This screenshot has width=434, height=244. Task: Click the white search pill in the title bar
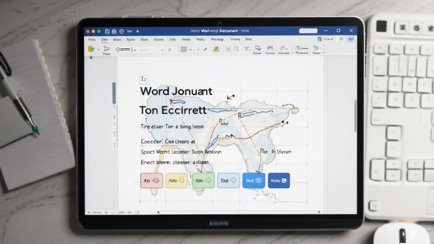(x=308, y=30)
